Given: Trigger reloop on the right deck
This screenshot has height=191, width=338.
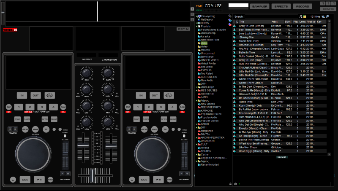Looking at the screenshot, I should [x=169, y=95].
